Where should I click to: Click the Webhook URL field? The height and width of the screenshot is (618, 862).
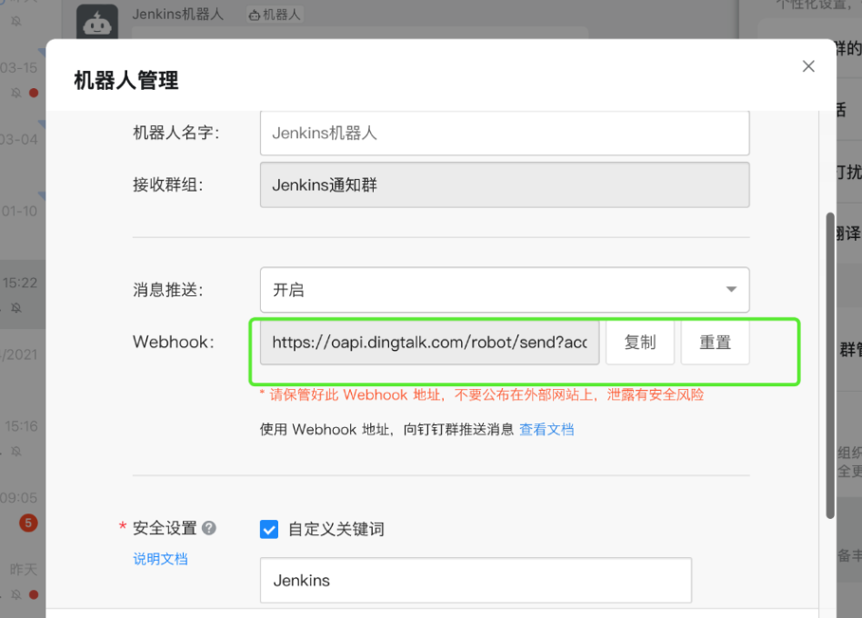point(430,343)
